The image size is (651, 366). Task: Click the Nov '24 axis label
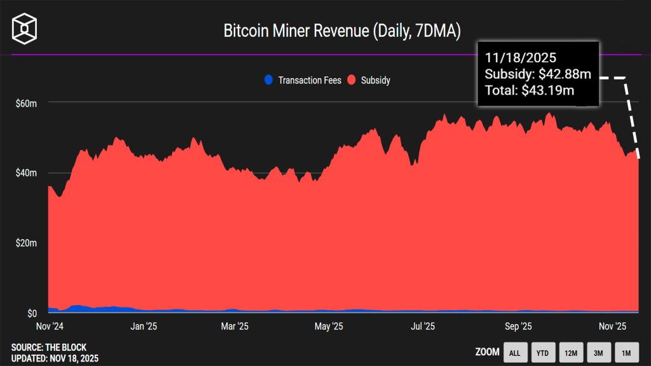48,327
